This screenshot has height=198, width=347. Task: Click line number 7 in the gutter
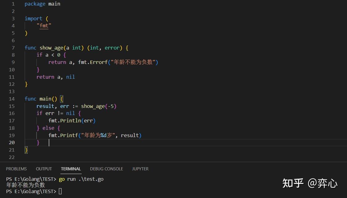coord(13,48)
